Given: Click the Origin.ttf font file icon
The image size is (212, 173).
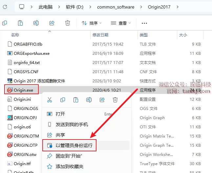Looking at the screenshot, I should pyautogui.click(x=10, y=163).
